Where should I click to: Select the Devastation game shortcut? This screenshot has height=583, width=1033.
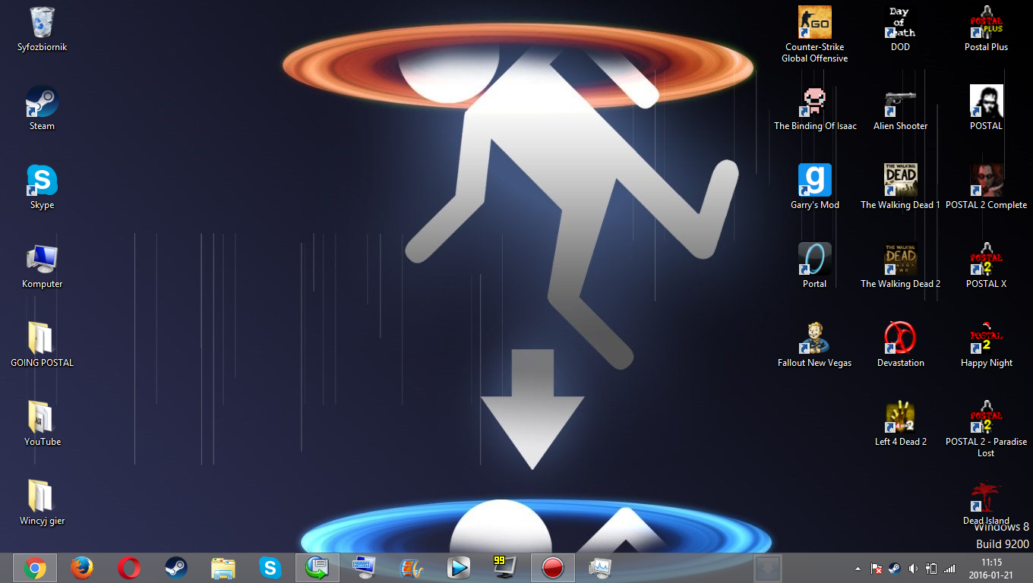900,345
